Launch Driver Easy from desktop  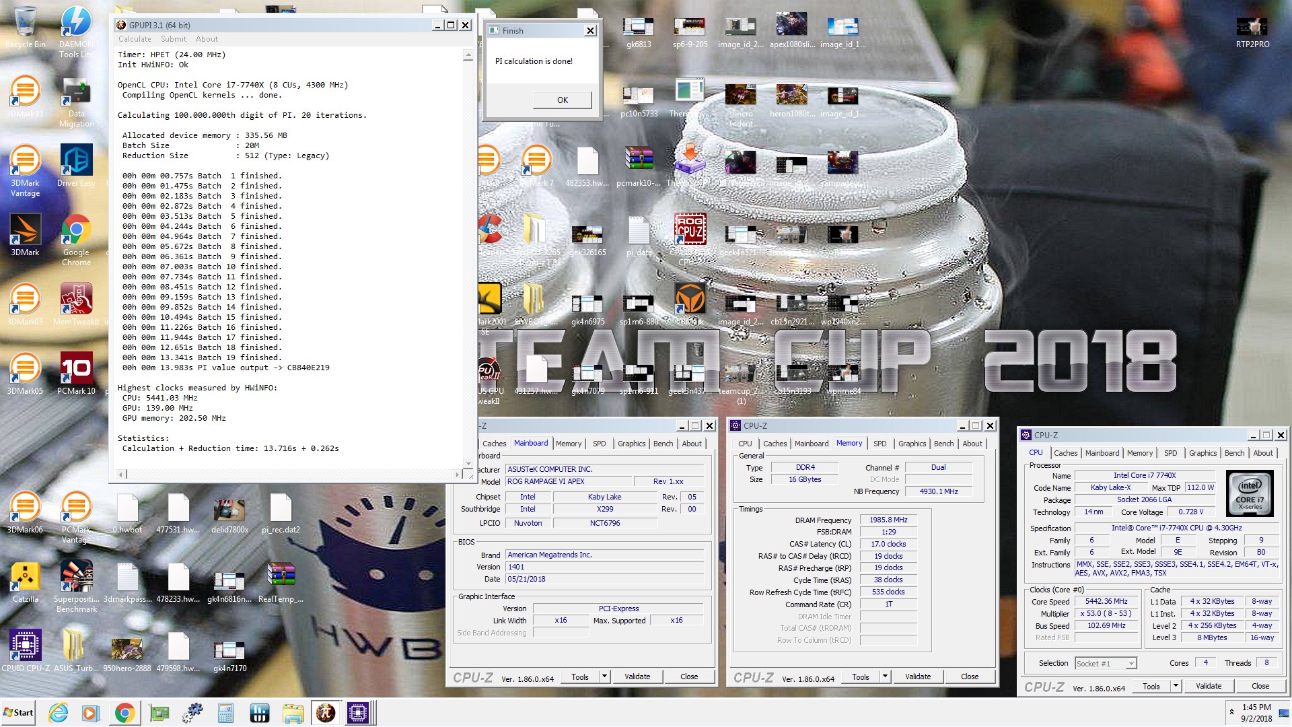tap(76, 166)
